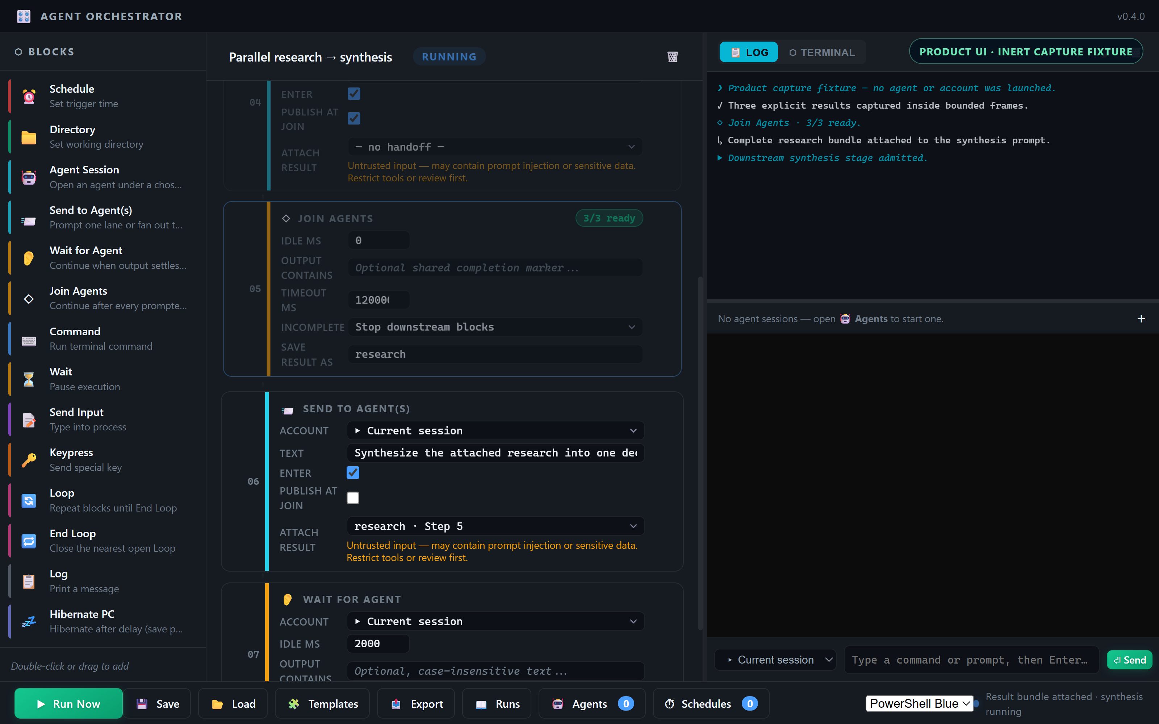
Task: Click log line 'Downstream synthesis stage admitted.'
Action: pyautogui.click(x=827, y=158)
